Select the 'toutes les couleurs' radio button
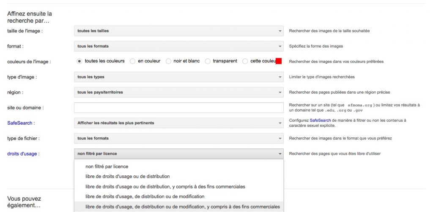Viewport: 433px width, 212px height. pos(79,61)
